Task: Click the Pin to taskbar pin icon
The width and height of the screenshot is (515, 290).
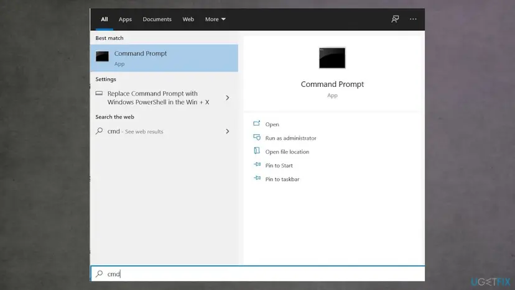Action: tap(257, 178)
